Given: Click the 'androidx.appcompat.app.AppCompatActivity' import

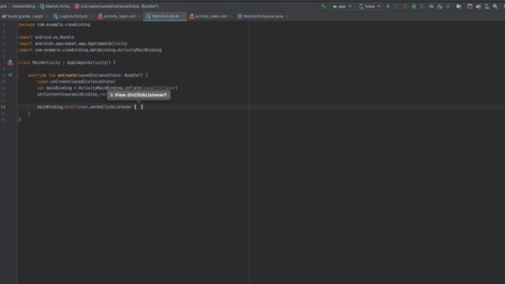Looking at the screenshot, I should [x=80, y=43].
